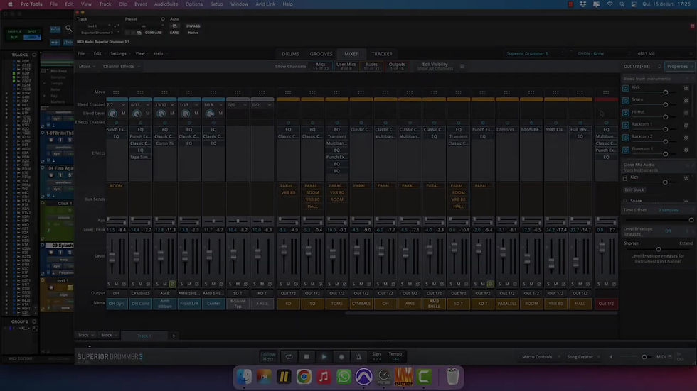Click the stop button in Superior Drummer transport
The height and width of the screenshot is (391, 697).
[x=307, y=356]
